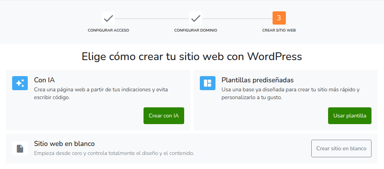Click the Sitio web en blanco title

(65, 144)
